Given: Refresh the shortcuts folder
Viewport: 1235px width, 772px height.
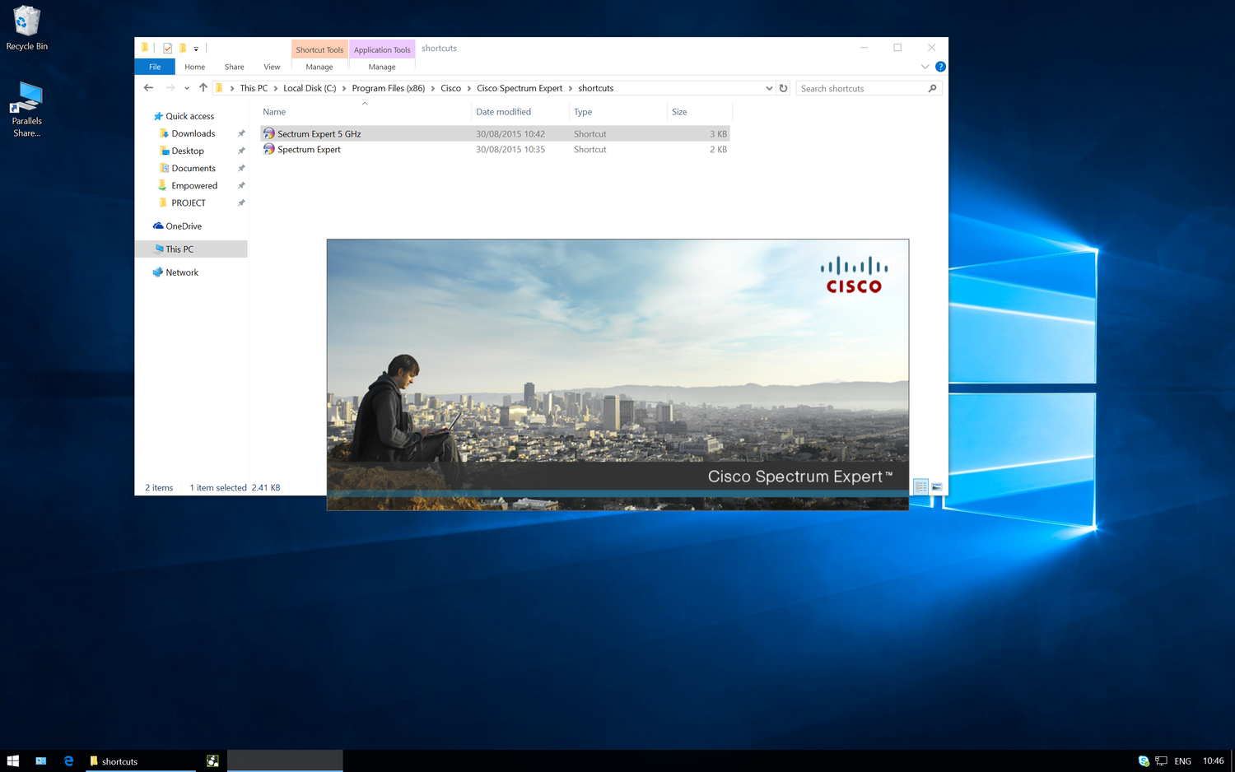Looking at the screenshot, I should pyautogui.click(x=783, y=88).
